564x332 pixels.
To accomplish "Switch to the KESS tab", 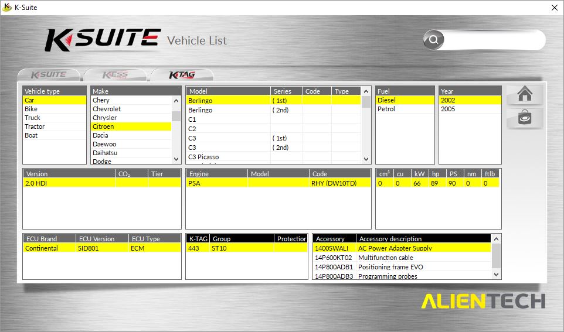I will (115, 75).
